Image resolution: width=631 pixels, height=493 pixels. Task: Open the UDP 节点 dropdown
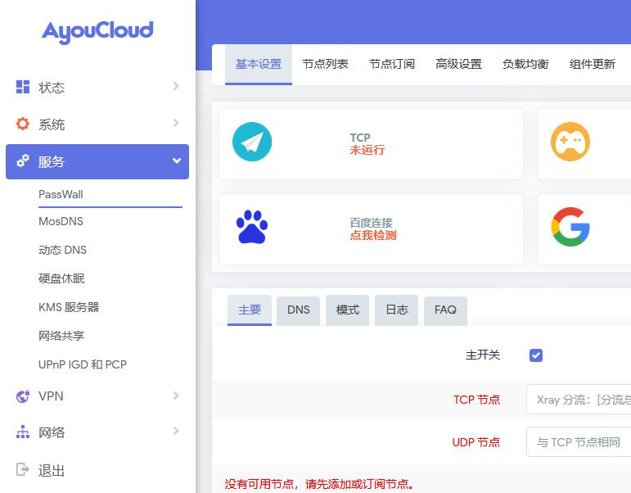(579, 442)
